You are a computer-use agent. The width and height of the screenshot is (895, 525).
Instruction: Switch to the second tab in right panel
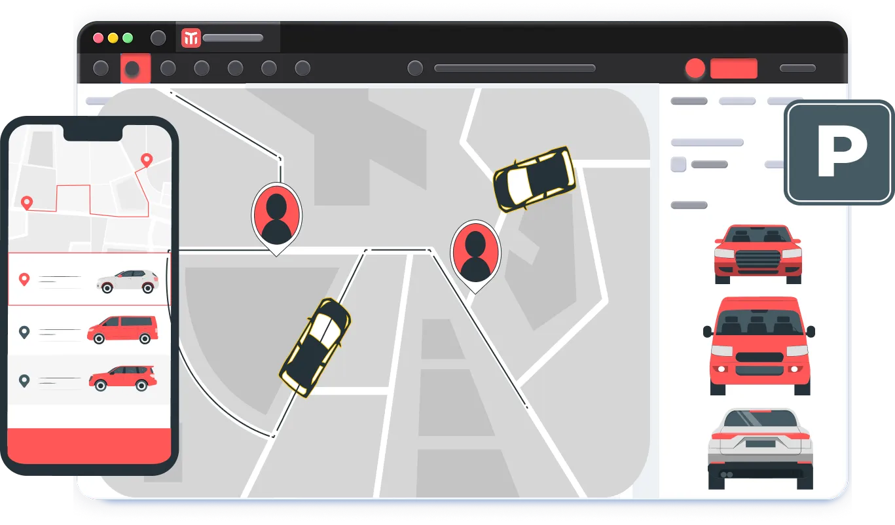click(737, 101)
